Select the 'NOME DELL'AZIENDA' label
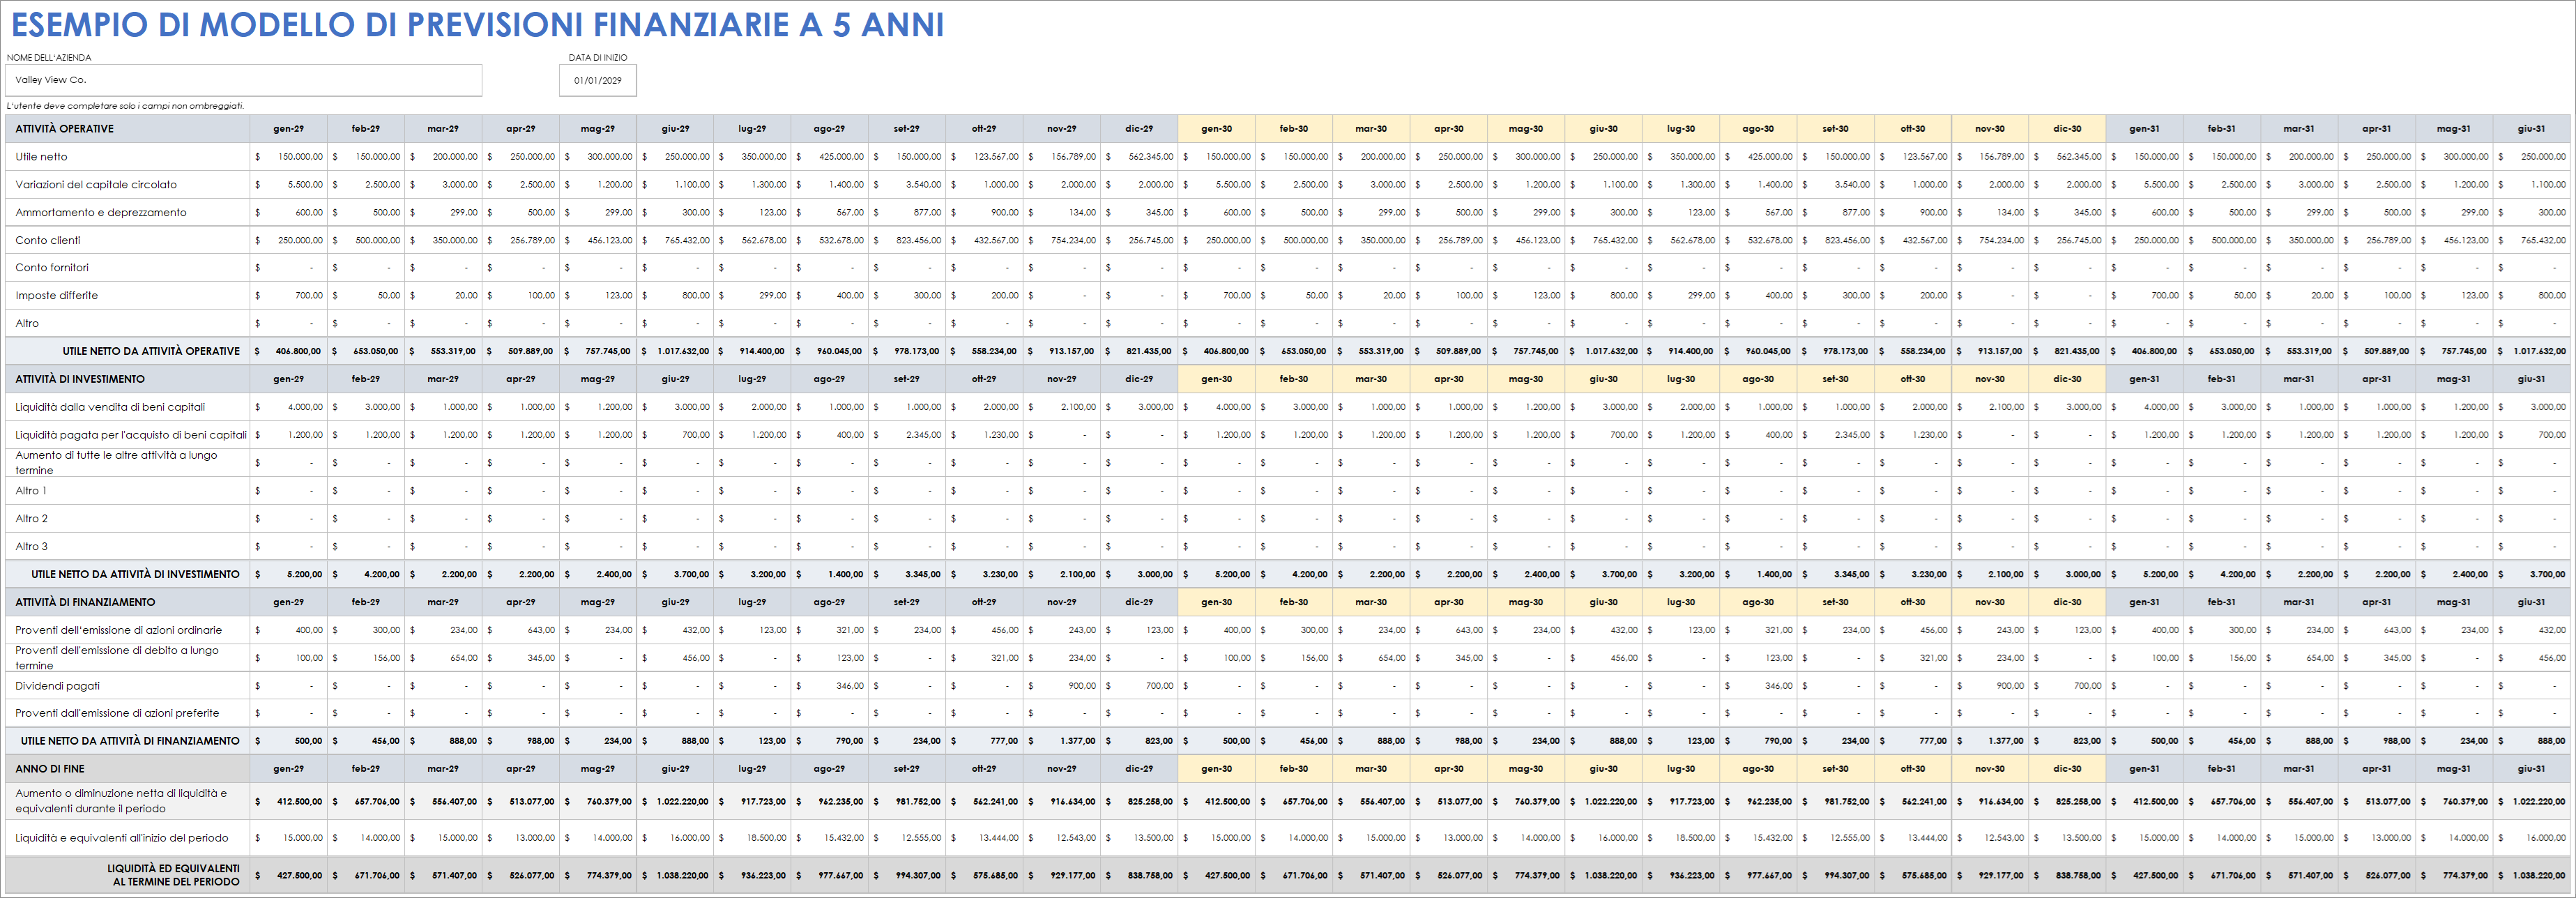 pyautogui.click(x=49, y=57)
